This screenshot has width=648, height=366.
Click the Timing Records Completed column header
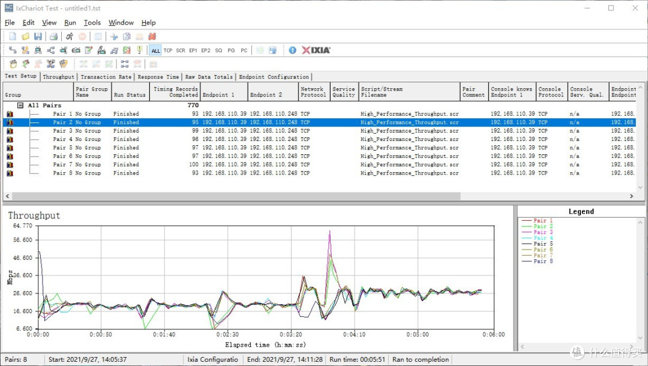pos(175,92)
